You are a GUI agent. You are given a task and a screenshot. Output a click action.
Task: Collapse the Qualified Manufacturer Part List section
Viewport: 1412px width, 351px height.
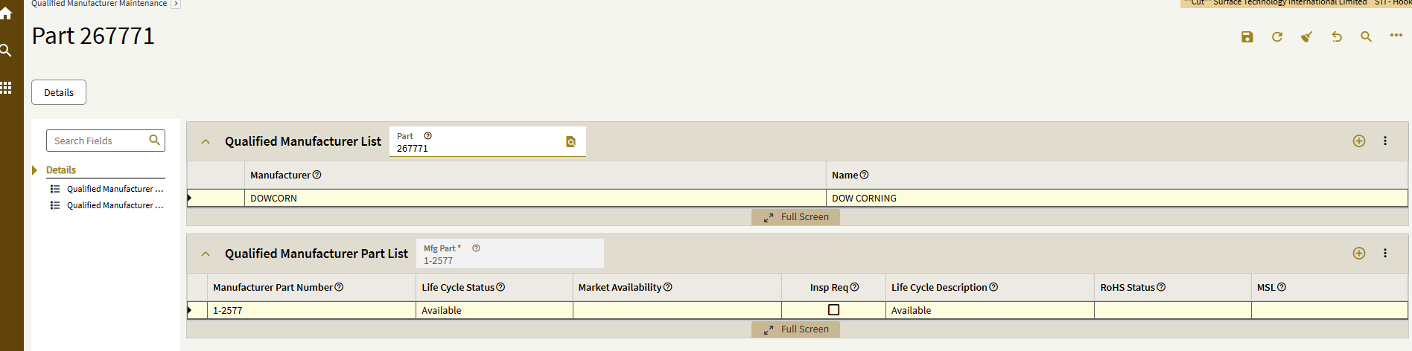coord(206,254)
